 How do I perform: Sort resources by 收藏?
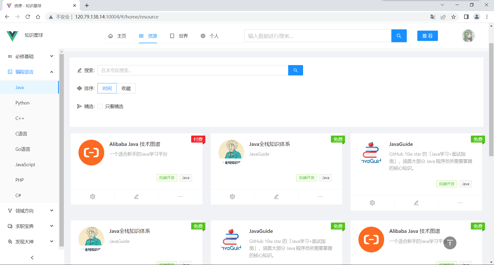pyautogui.click(x=126, y=88)
